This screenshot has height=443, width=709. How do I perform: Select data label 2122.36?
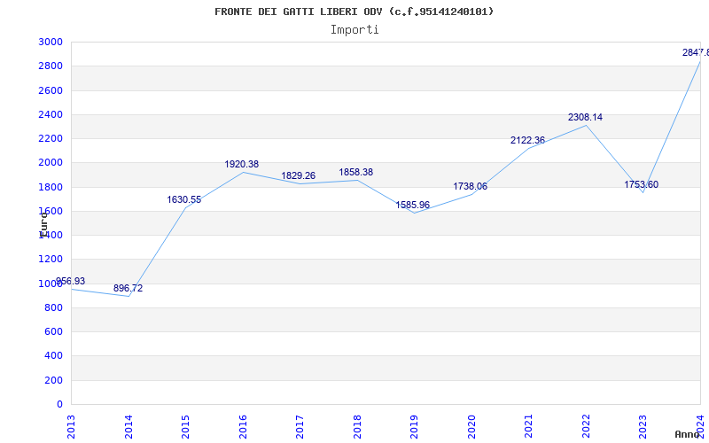[527, 141]
